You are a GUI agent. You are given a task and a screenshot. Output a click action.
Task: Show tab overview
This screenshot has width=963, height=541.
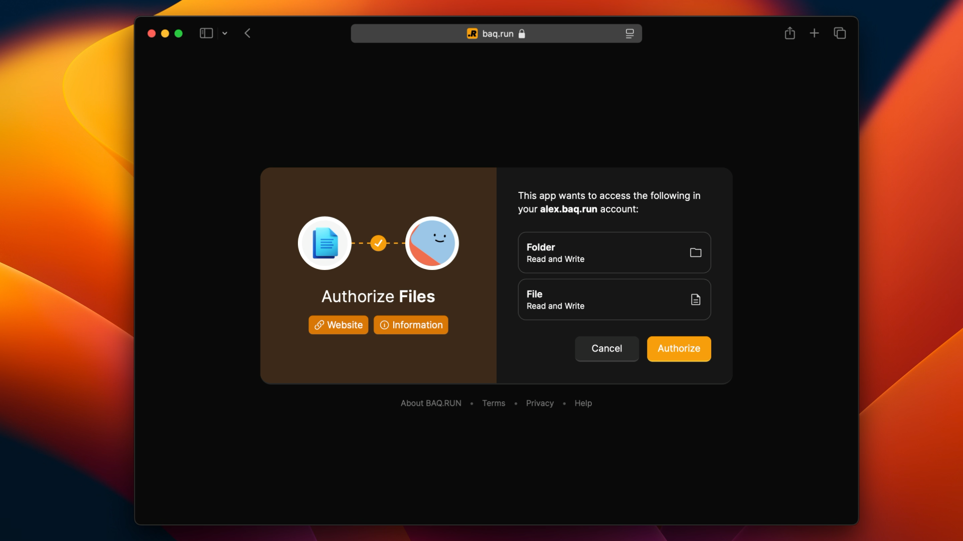coord(840,33)
